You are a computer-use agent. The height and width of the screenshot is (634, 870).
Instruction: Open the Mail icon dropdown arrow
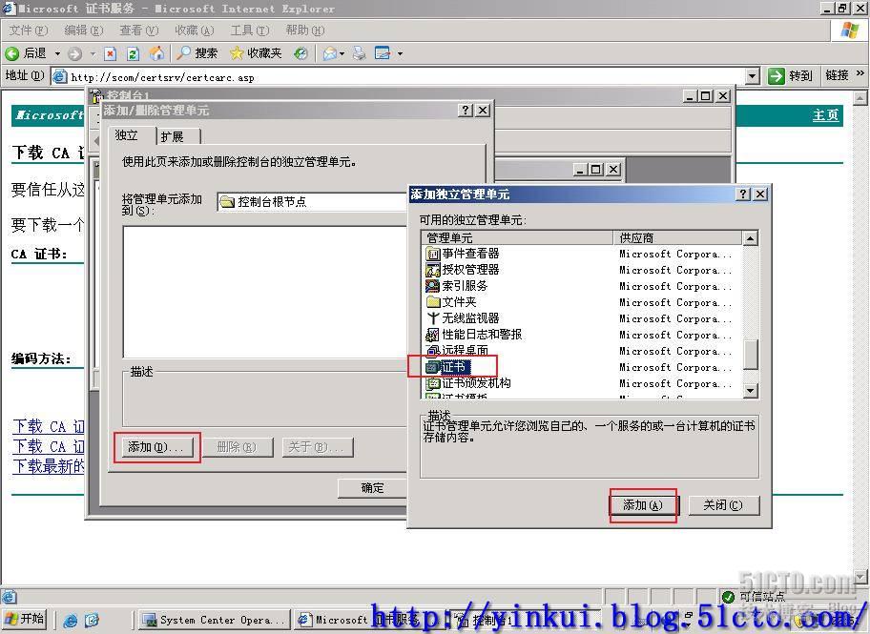[x=342, y=53]
